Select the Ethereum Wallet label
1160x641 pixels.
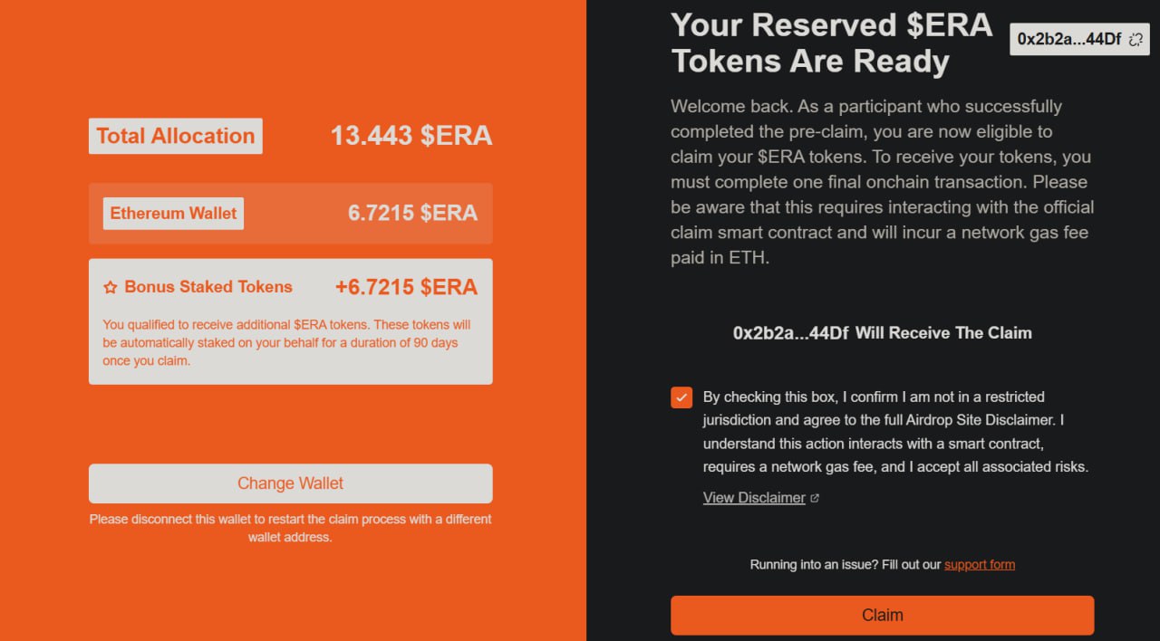(x=173, y=214)
